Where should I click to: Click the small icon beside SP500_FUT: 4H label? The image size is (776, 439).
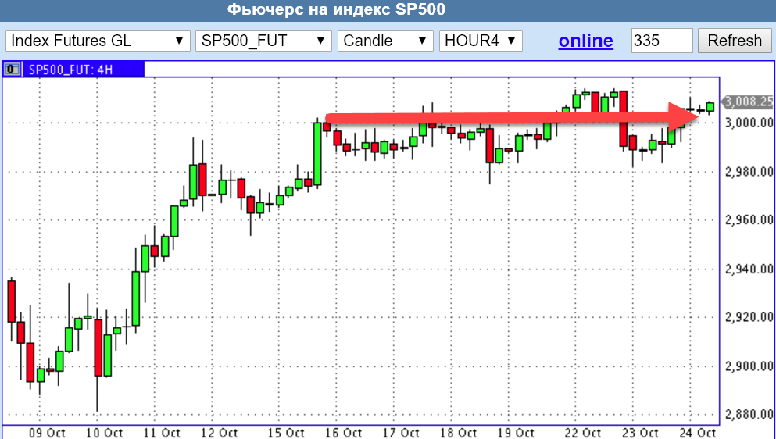coord(13,70)
